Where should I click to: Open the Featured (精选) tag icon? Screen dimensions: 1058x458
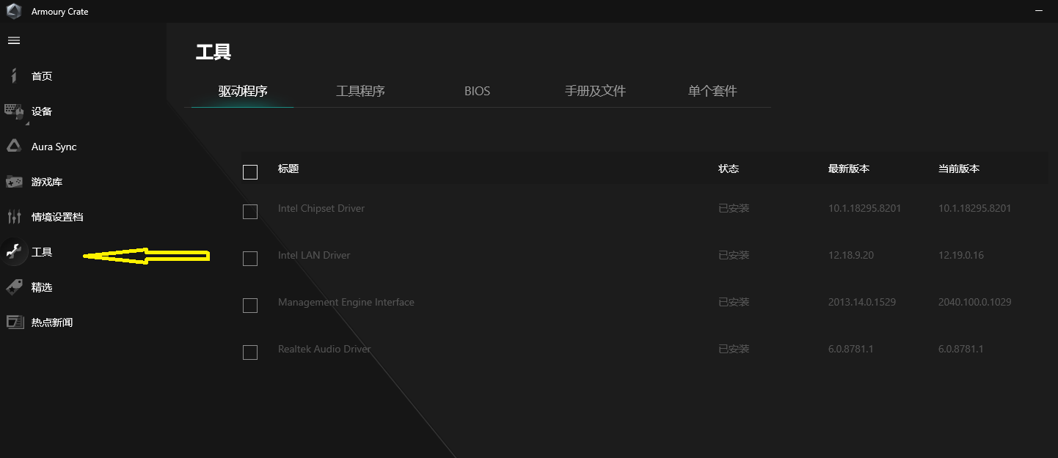[x=14, y=287]
